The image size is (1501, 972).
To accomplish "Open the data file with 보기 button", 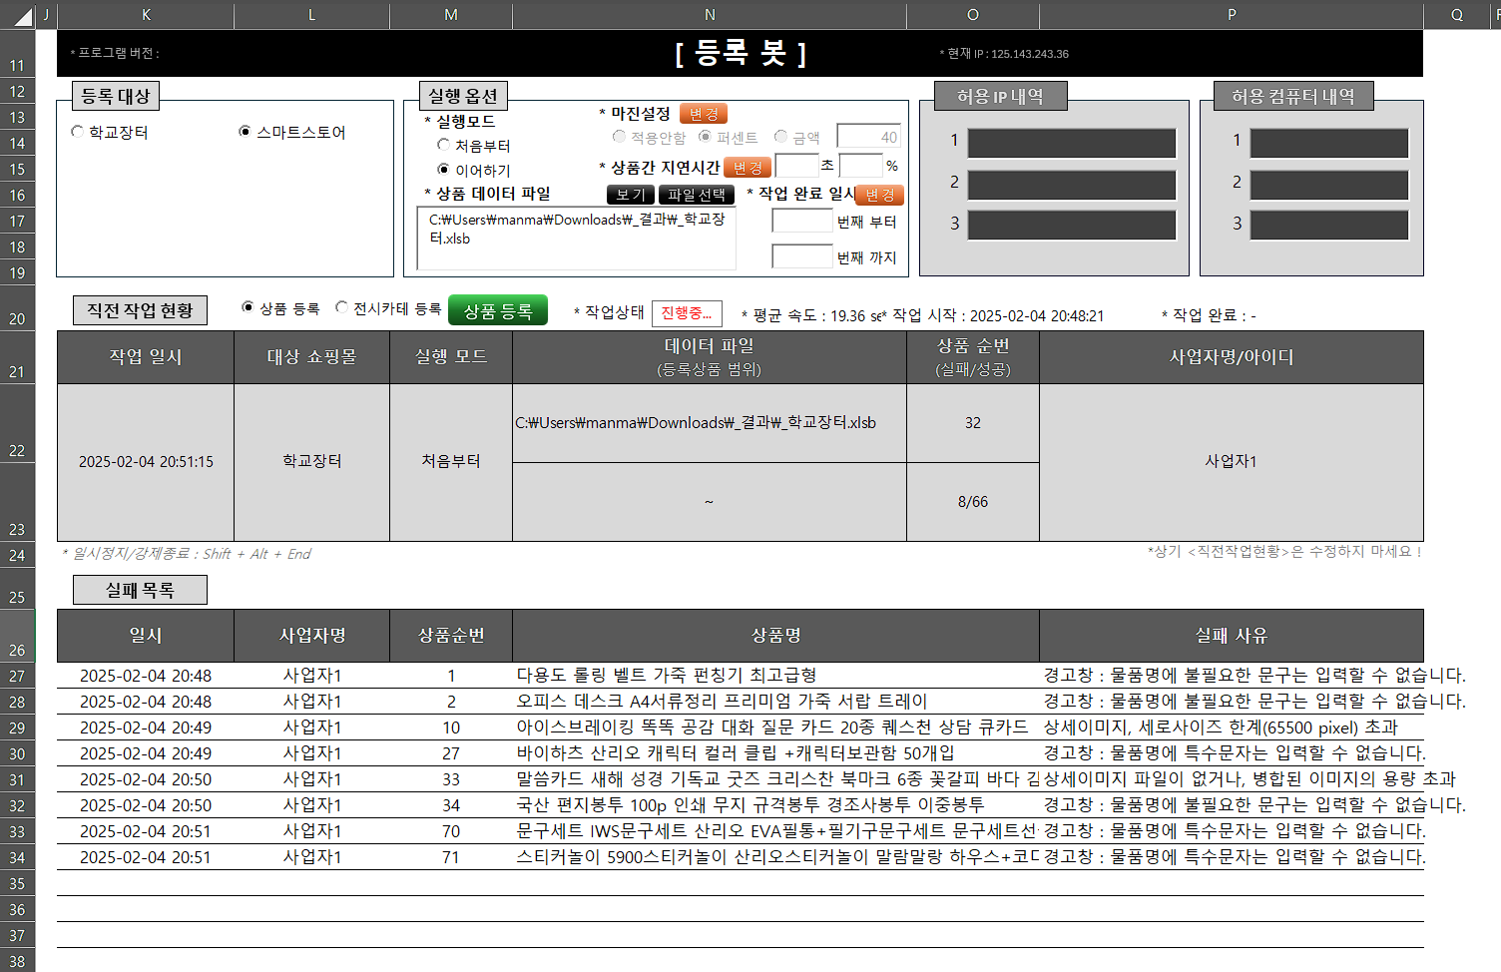I will click(x=630, y=195).
